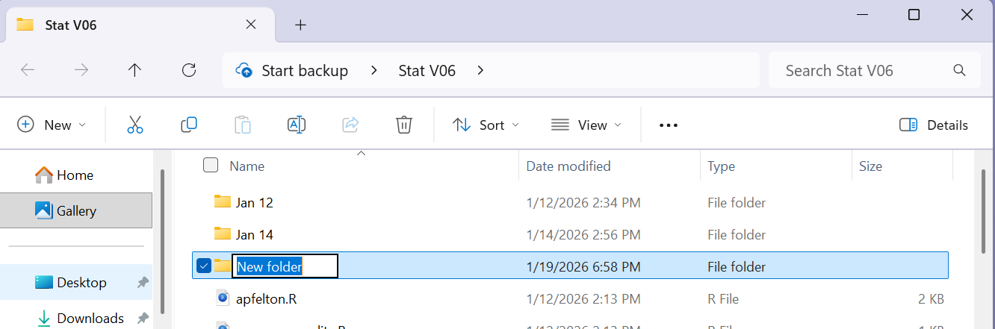
Task: Refresh the current folder view
Action: click(x=189, y=70)
